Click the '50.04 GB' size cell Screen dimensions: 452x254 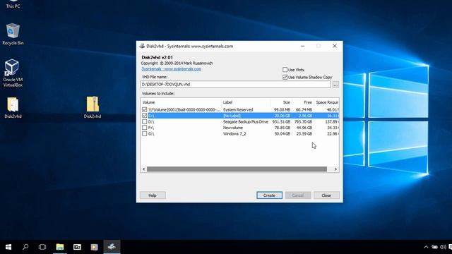pyautogui.click(x=282, y=133)
